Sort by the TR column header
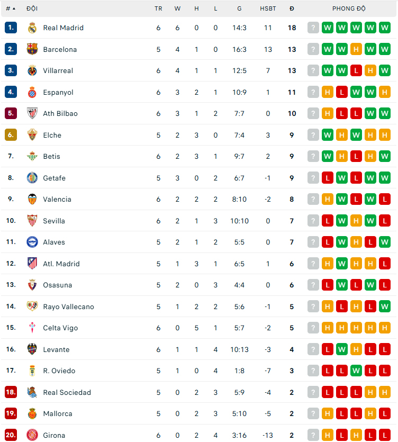Viewport: 398px width, 442px height. point(158,9)
